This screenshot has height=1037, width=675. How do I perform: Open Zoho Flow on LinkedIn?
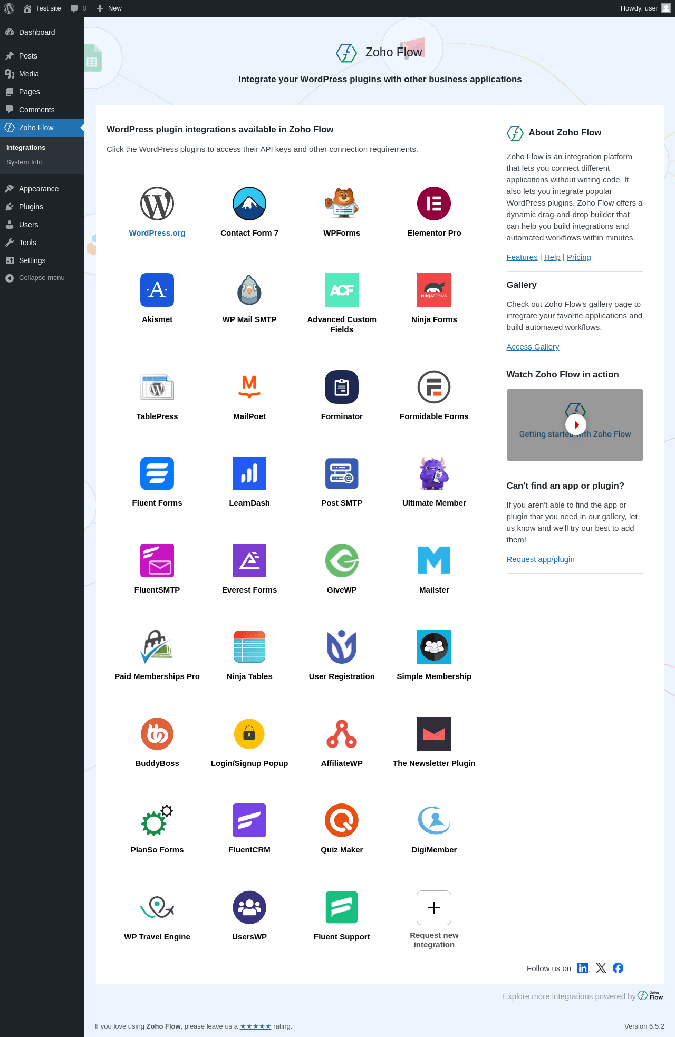[583, 968]
